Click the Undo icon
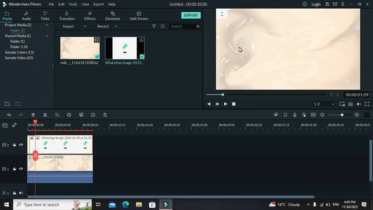Viewport: 373px width, 210px height. pyautogui.click(x=9, y=115)
